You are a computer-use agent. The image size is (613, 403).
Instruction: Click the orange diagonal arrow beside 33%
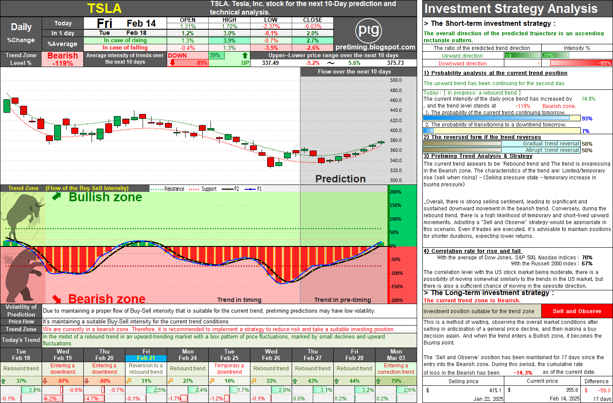tap(253, 381)
